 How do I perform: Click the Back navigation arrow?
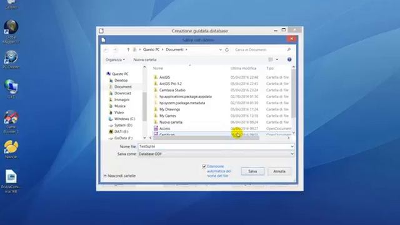tap(107, 50)
